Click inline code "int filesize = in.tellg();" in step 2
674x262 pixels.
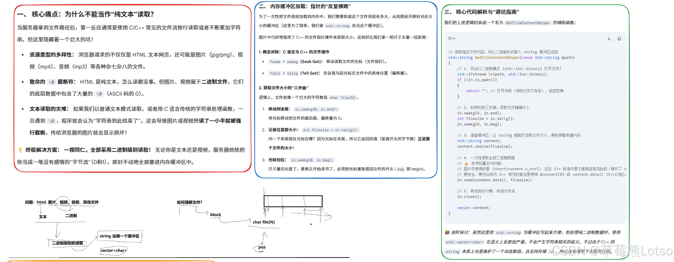coord(330,130)
